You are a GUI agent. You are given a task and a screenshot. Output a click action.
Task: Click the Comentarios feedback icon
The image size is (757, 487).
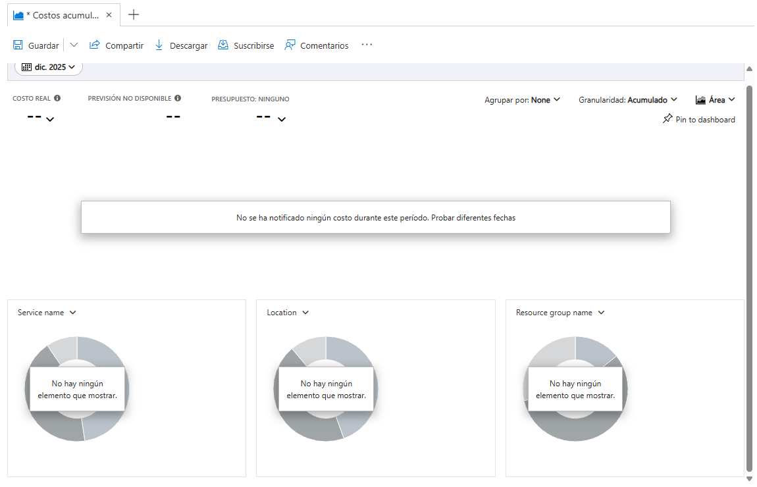tap(290, 45)
